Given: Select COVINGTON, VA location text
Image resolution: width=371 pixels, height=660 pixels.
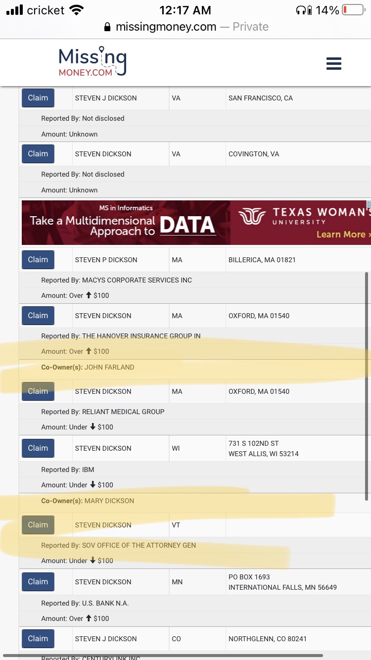Looking at the screenshot, I should [254, 154].
